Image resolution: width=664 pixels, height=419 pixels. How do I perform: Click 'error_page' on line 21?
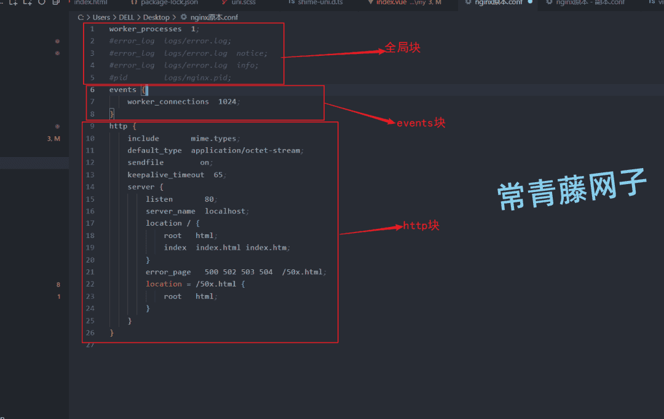[168, 272]
